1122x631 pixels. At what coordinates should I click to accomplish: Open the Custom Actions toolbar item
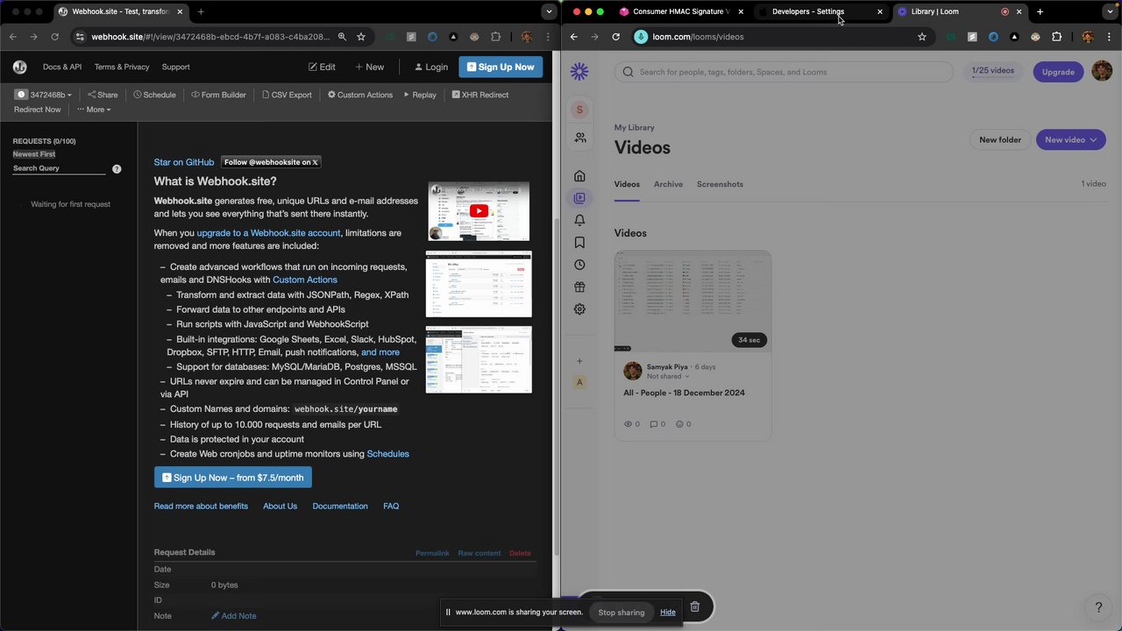click(360, 95)
